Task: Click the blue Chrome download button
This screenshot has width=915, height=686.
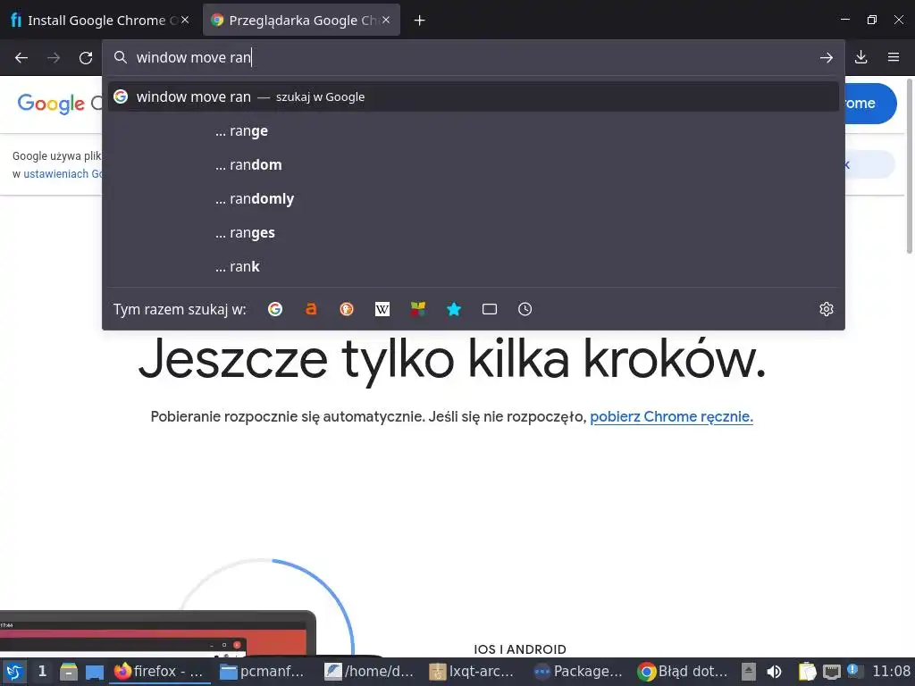Action: pyautogui.click(x=870, y=104)
